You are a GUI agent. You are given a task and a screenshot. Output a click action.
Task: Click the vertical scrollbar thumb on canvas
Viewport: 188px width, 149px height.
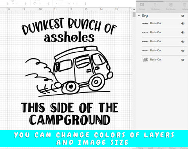tap(134, 14)
